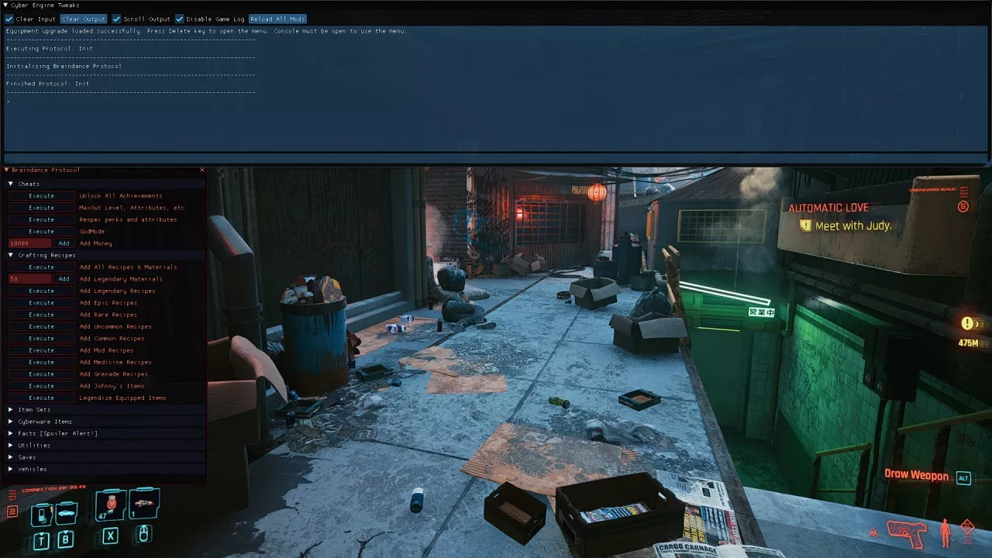Click the consumable slot showing 1

click(x=144, y=504)
